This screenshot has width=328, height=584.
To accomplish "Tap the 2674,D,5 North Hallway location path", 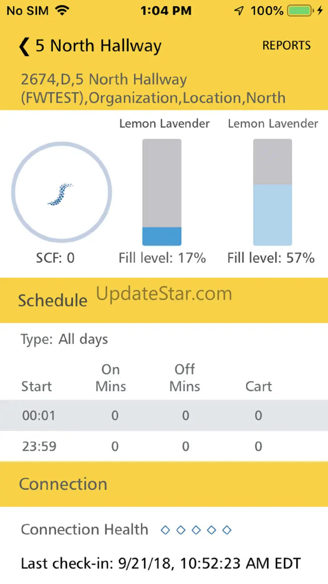I will tap(153, 88).
